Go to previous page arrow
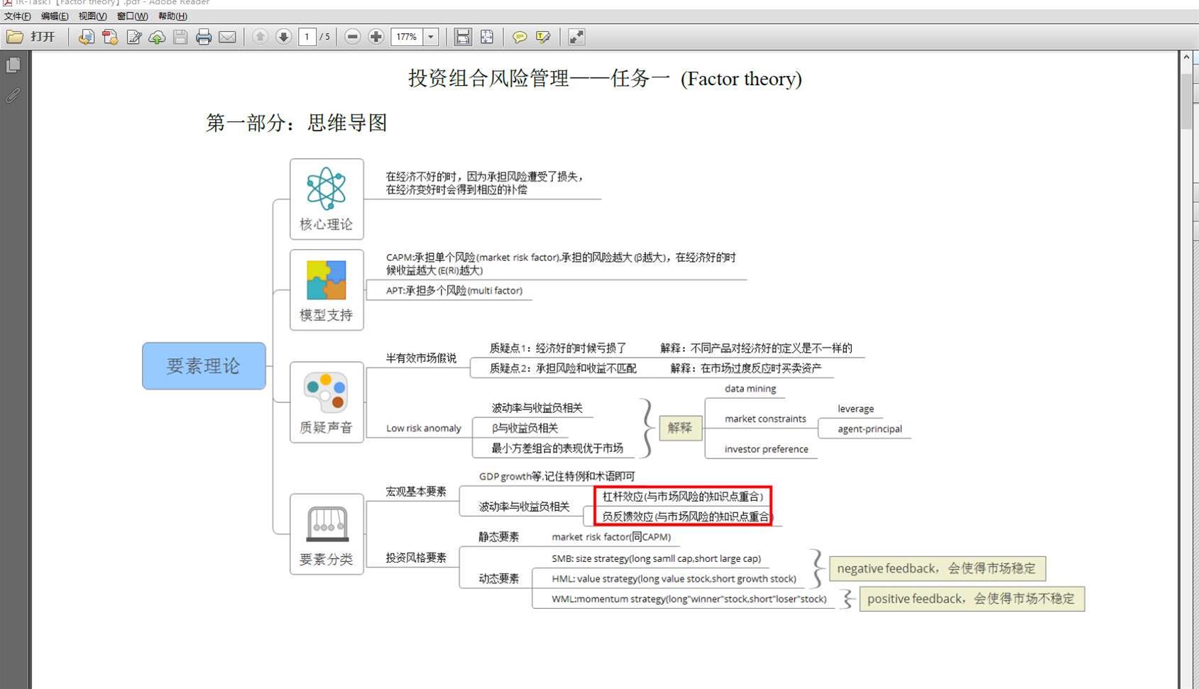Viewport: 1199px width, 689px height. point(260,37)
